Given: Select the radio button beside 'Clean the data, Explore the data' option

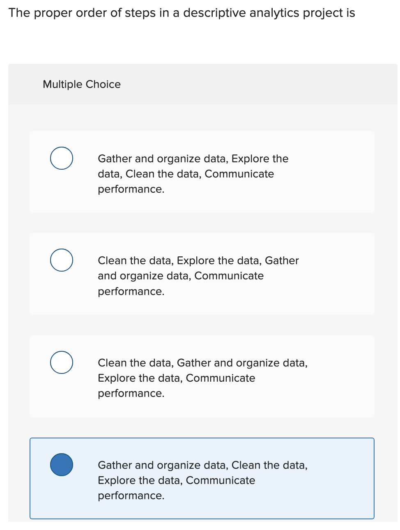Looking at the screenshot, I should [61, 260].
